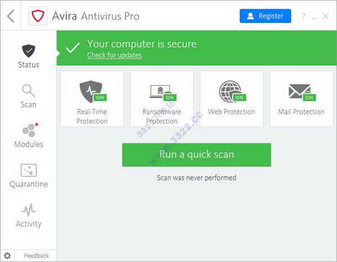Click the back arrow icon
This screenshot has height=262, width=337.
(11, 16)
